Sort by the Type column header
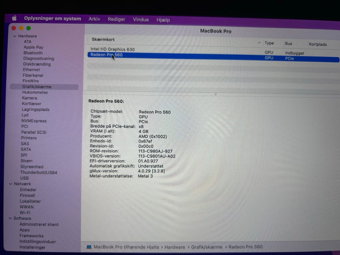340x255 pixels. [x=269, y=43]
